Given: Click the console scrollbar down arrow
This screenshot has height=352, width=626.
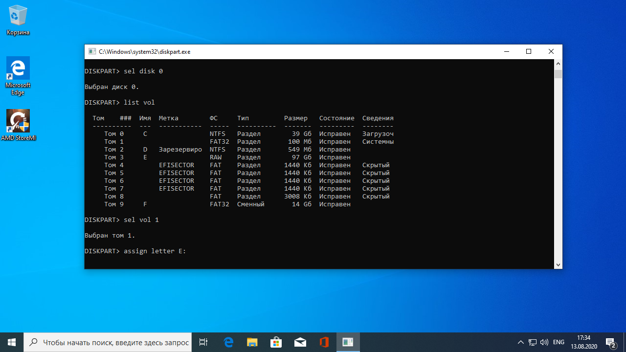Looking at the screenshot, I should coord(558,264).
